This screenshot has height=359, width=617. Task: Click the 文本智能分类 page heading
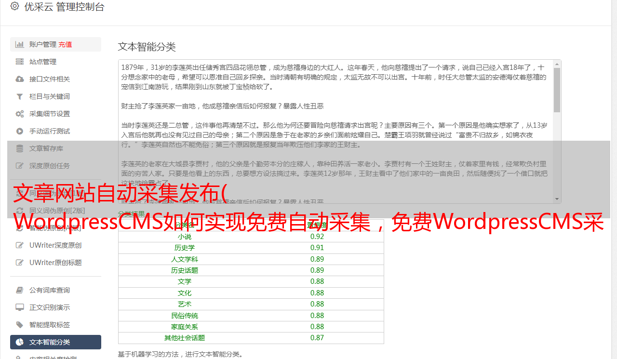(147, 47)
